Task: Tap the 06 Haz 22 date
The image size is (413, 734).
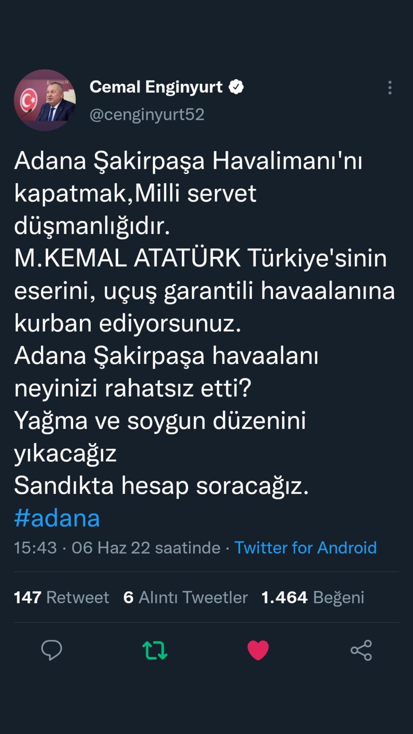Action: [111, 548]
